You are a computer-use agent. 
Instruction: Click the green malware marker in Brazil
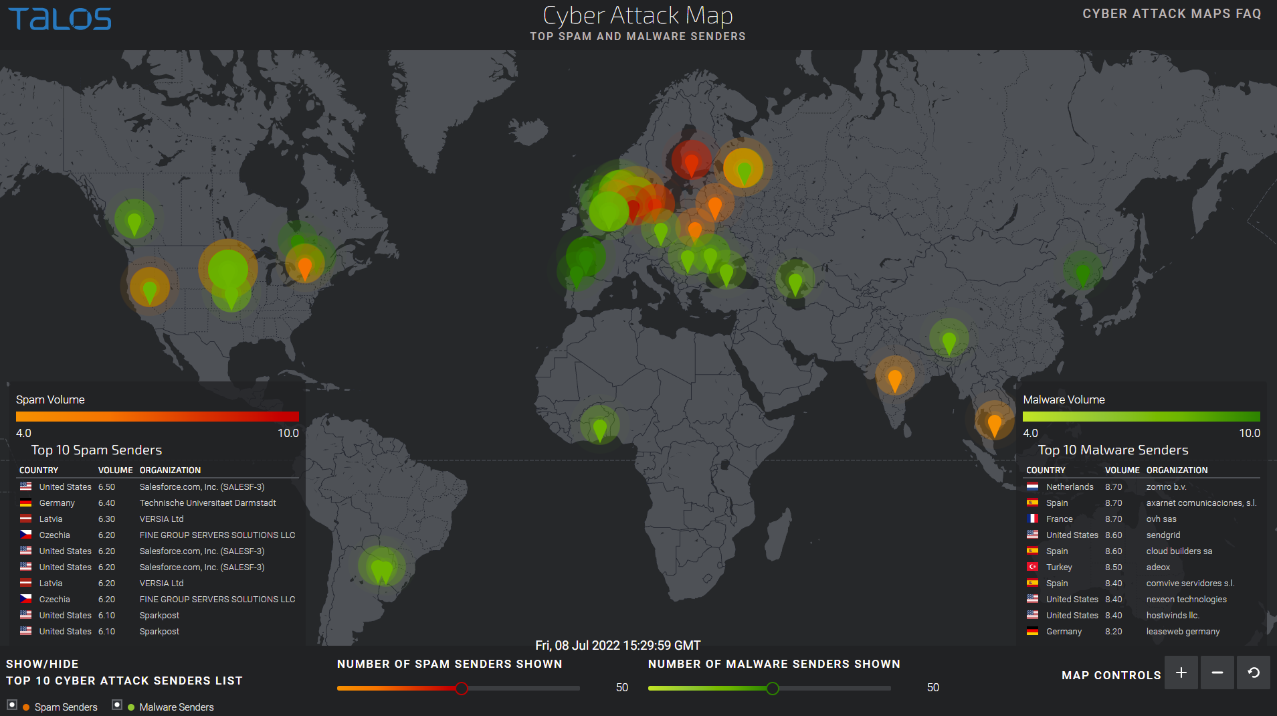382,570
